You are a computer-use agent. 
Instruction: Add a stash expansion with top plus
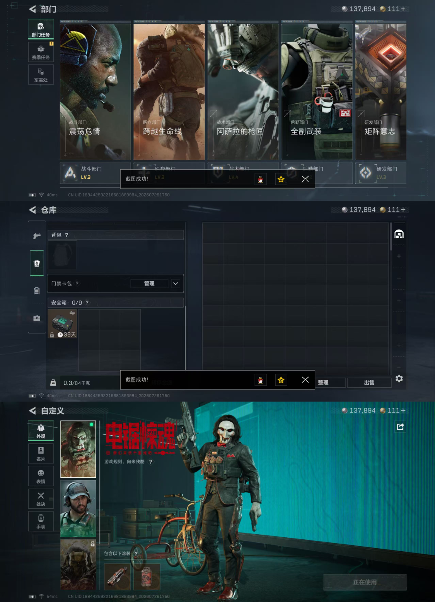(x=399, y=256)
